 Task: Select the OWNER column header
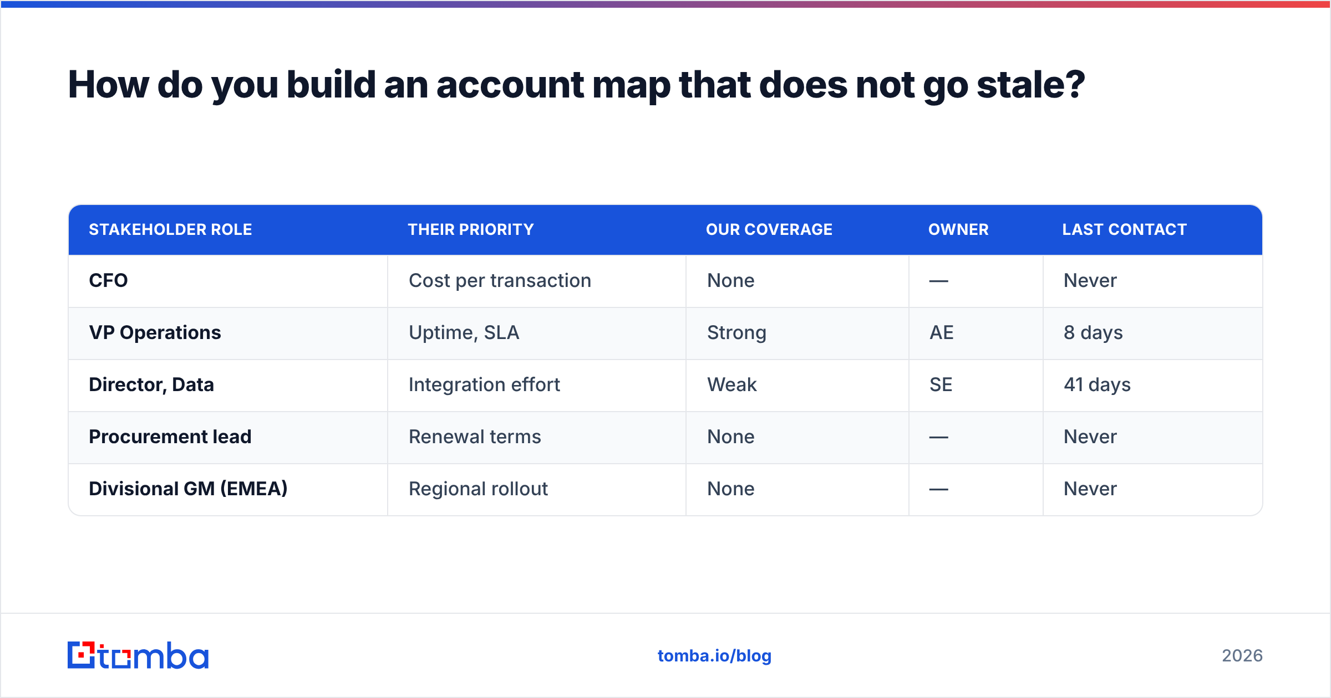coord(958,229)
